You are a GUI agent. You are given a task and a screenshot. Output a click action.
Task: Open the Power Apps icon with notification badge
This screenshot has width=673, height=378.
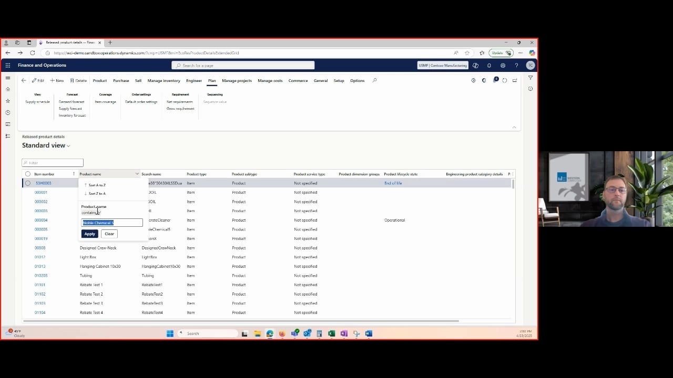click(x=496, y=80)
